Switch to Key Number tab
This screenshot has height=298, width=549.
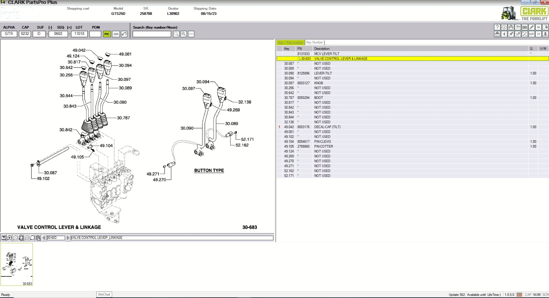315,42
